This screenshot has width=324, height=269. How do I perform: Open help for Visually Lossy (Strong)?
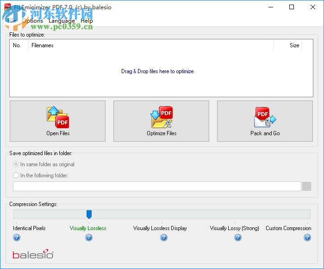[238, 238]
